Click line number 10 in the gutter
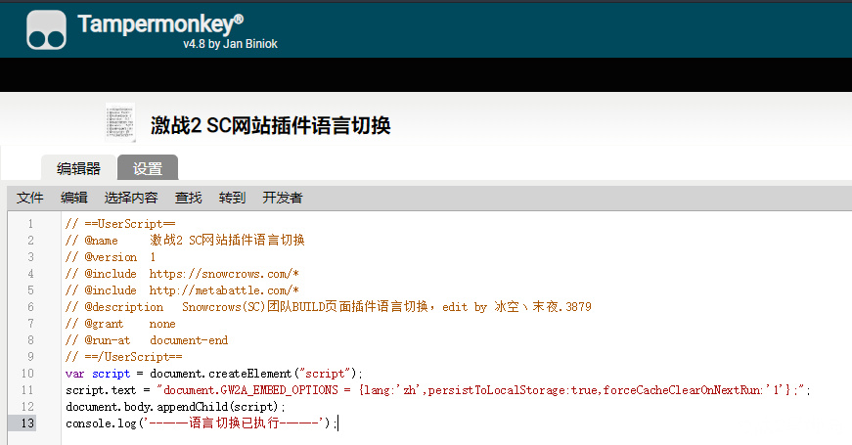The width and height of the screenshot is (852, 445). tap(27, 374)
